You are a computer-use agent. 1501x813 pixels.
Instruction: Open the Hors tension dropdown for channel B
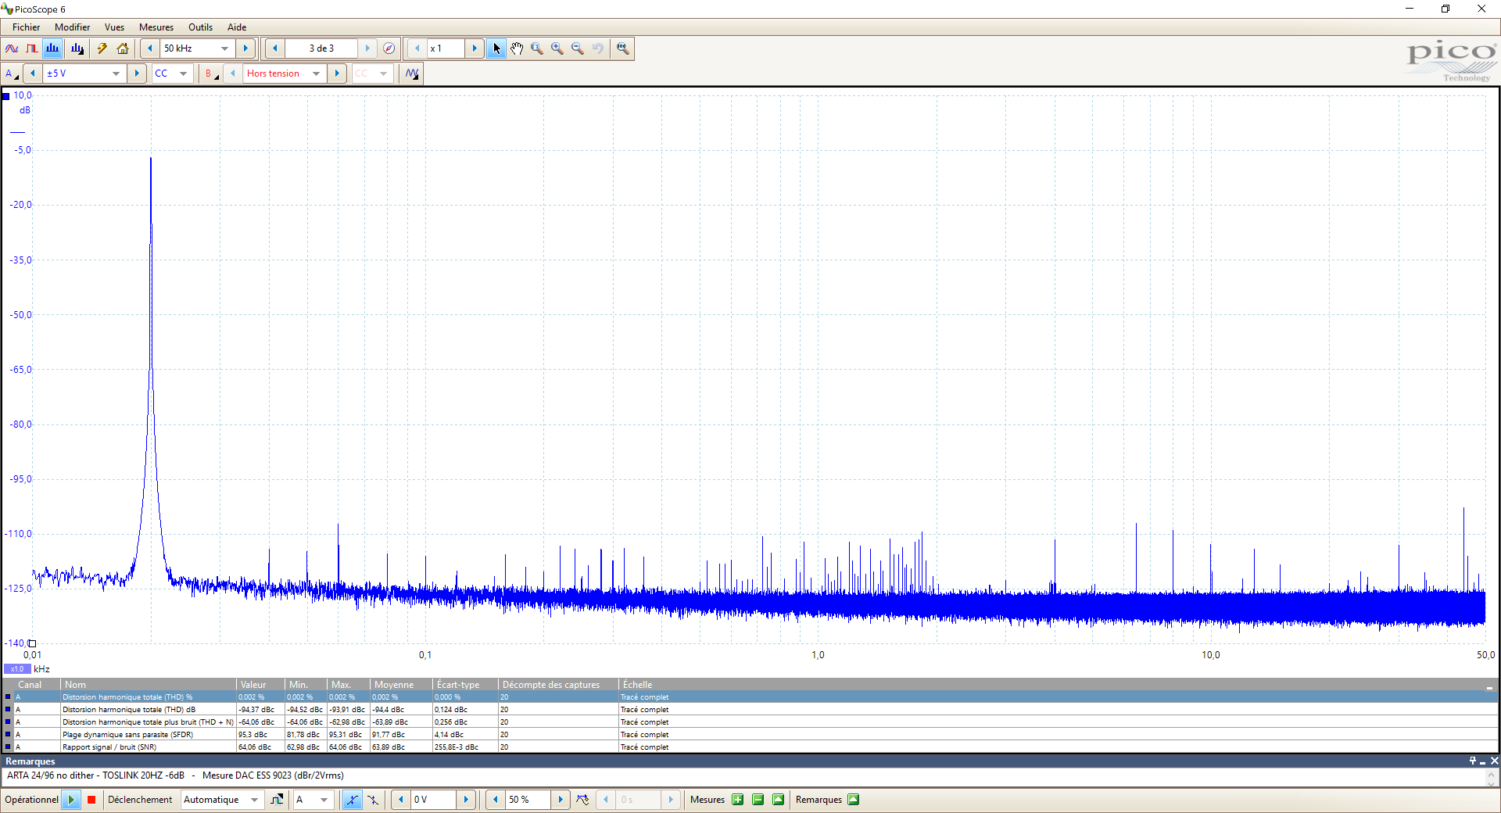[x=316, y=73]
